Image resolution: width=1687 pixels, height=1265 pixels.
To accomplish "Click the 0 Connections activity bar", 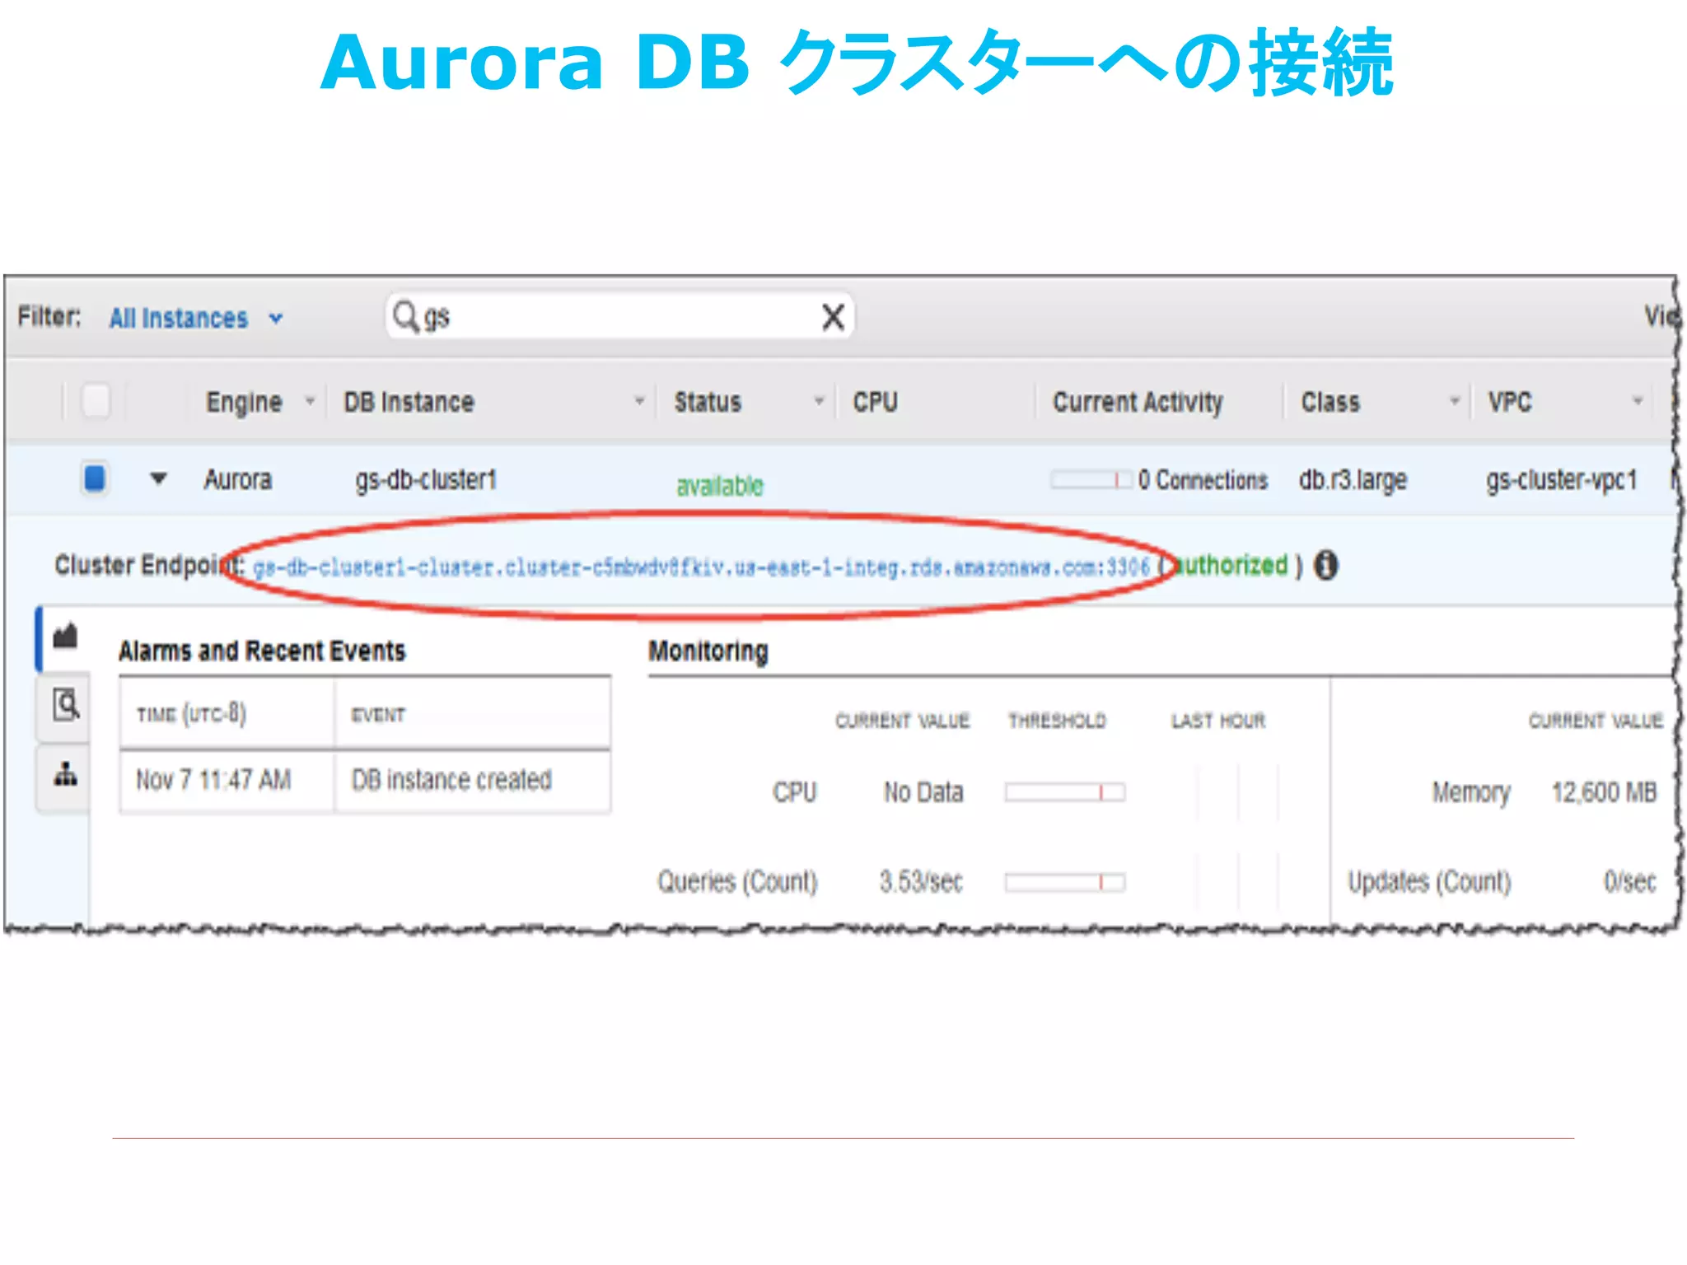I will coord(1091,480).
